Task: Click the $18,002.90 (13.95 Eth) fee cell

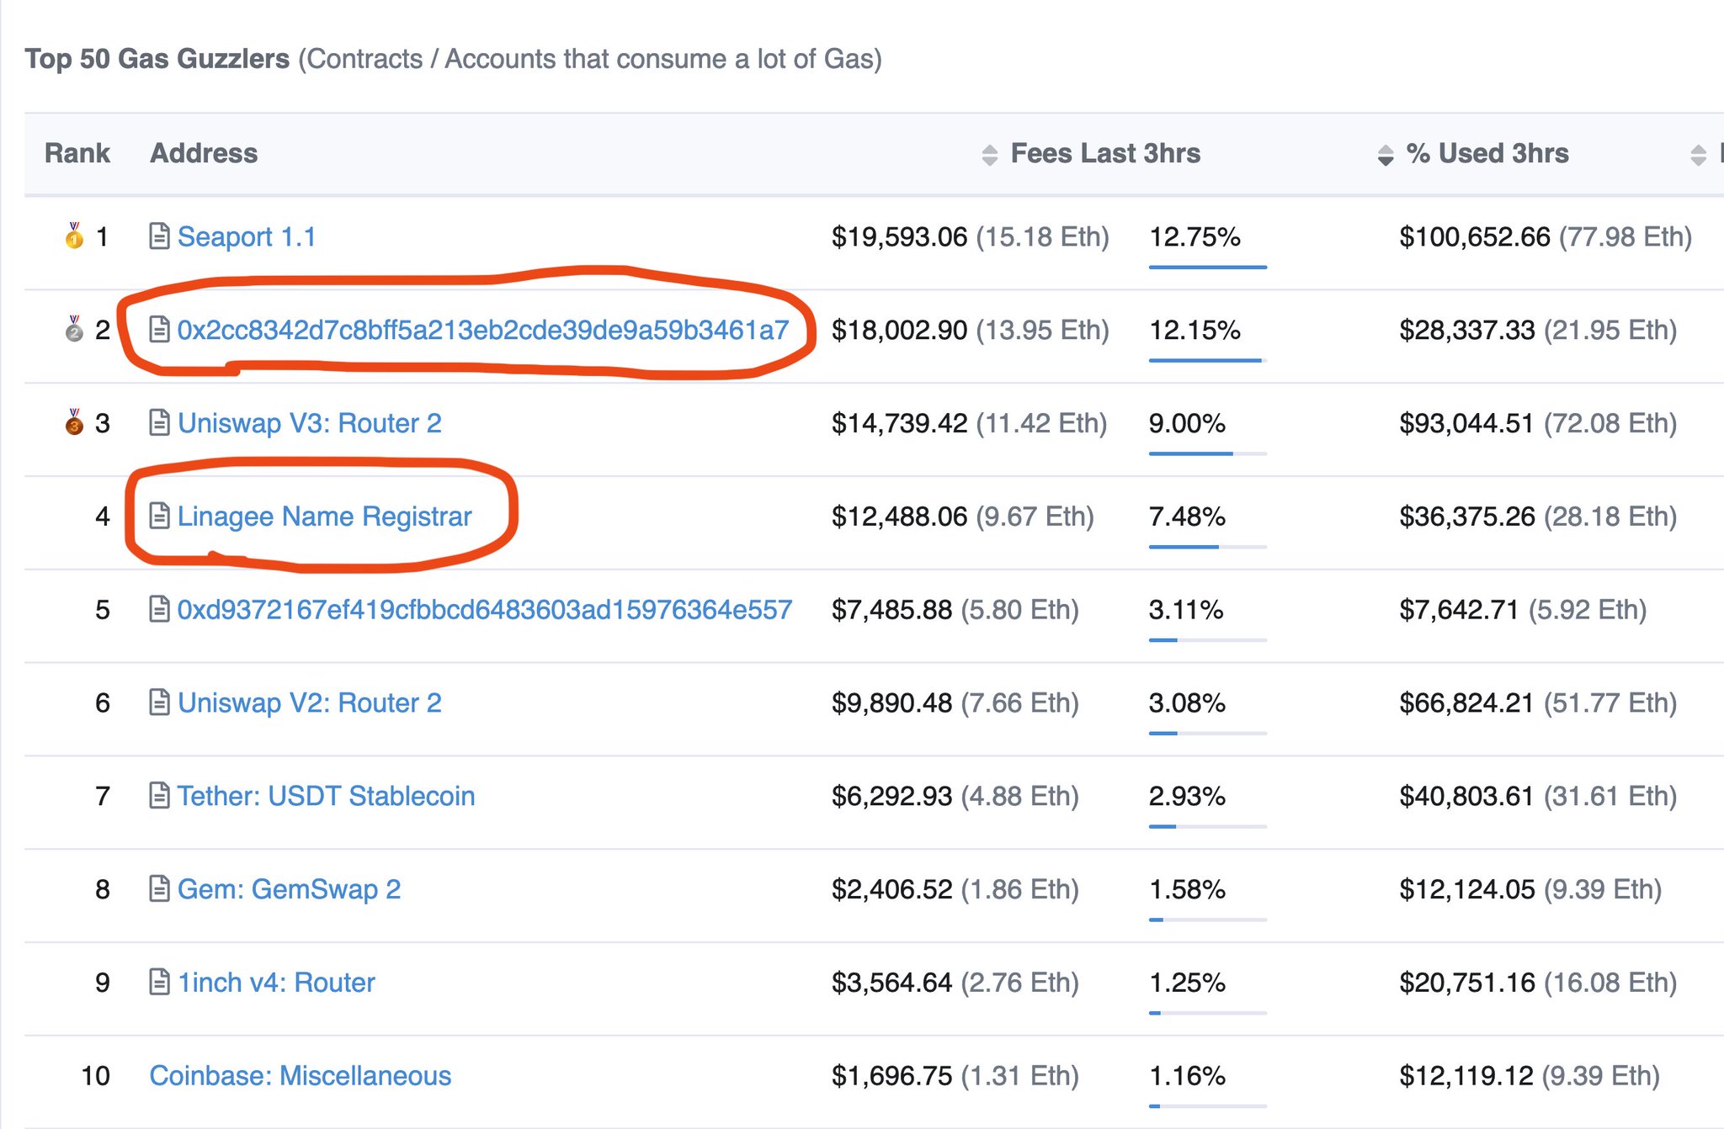Action: point(971,330)
